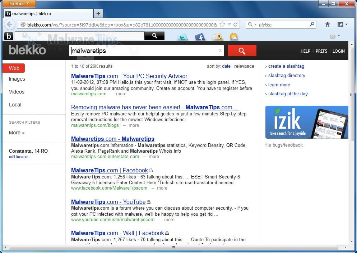Open 'MalwareTips.com - Your PC Security Advisor' result
This screenshot has height=253, width=357.
tap(129, 76)
